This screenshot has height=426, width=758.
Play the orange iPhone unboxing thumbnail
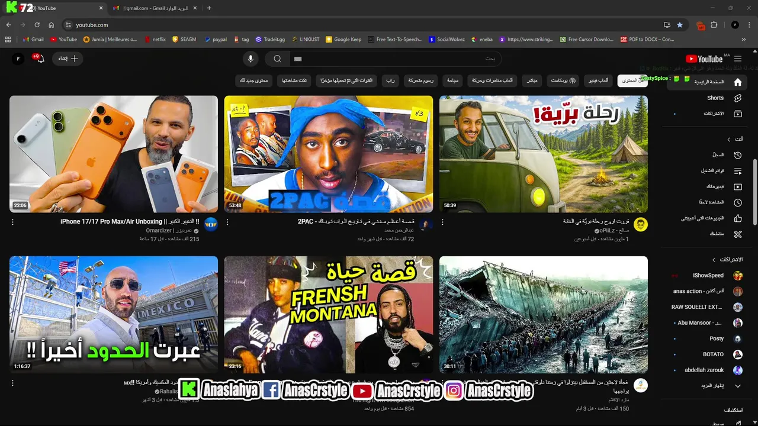pos(114,154)
